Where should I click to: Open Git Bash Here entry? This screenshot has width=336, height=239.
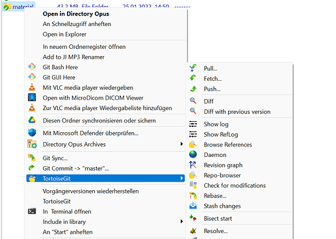click(60, 67)
